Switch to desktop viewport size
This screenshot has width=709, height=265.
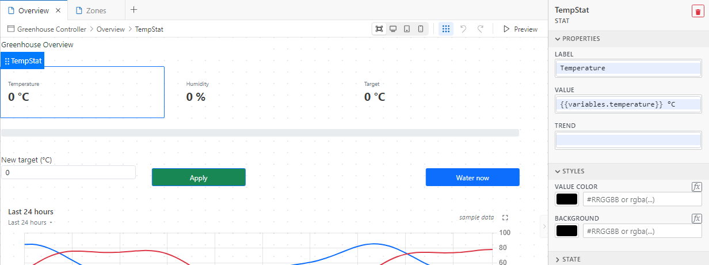point(393,29)
